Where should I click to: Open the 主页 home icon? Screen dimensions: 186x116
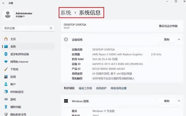pyautogui.click(x=6, y=39)
